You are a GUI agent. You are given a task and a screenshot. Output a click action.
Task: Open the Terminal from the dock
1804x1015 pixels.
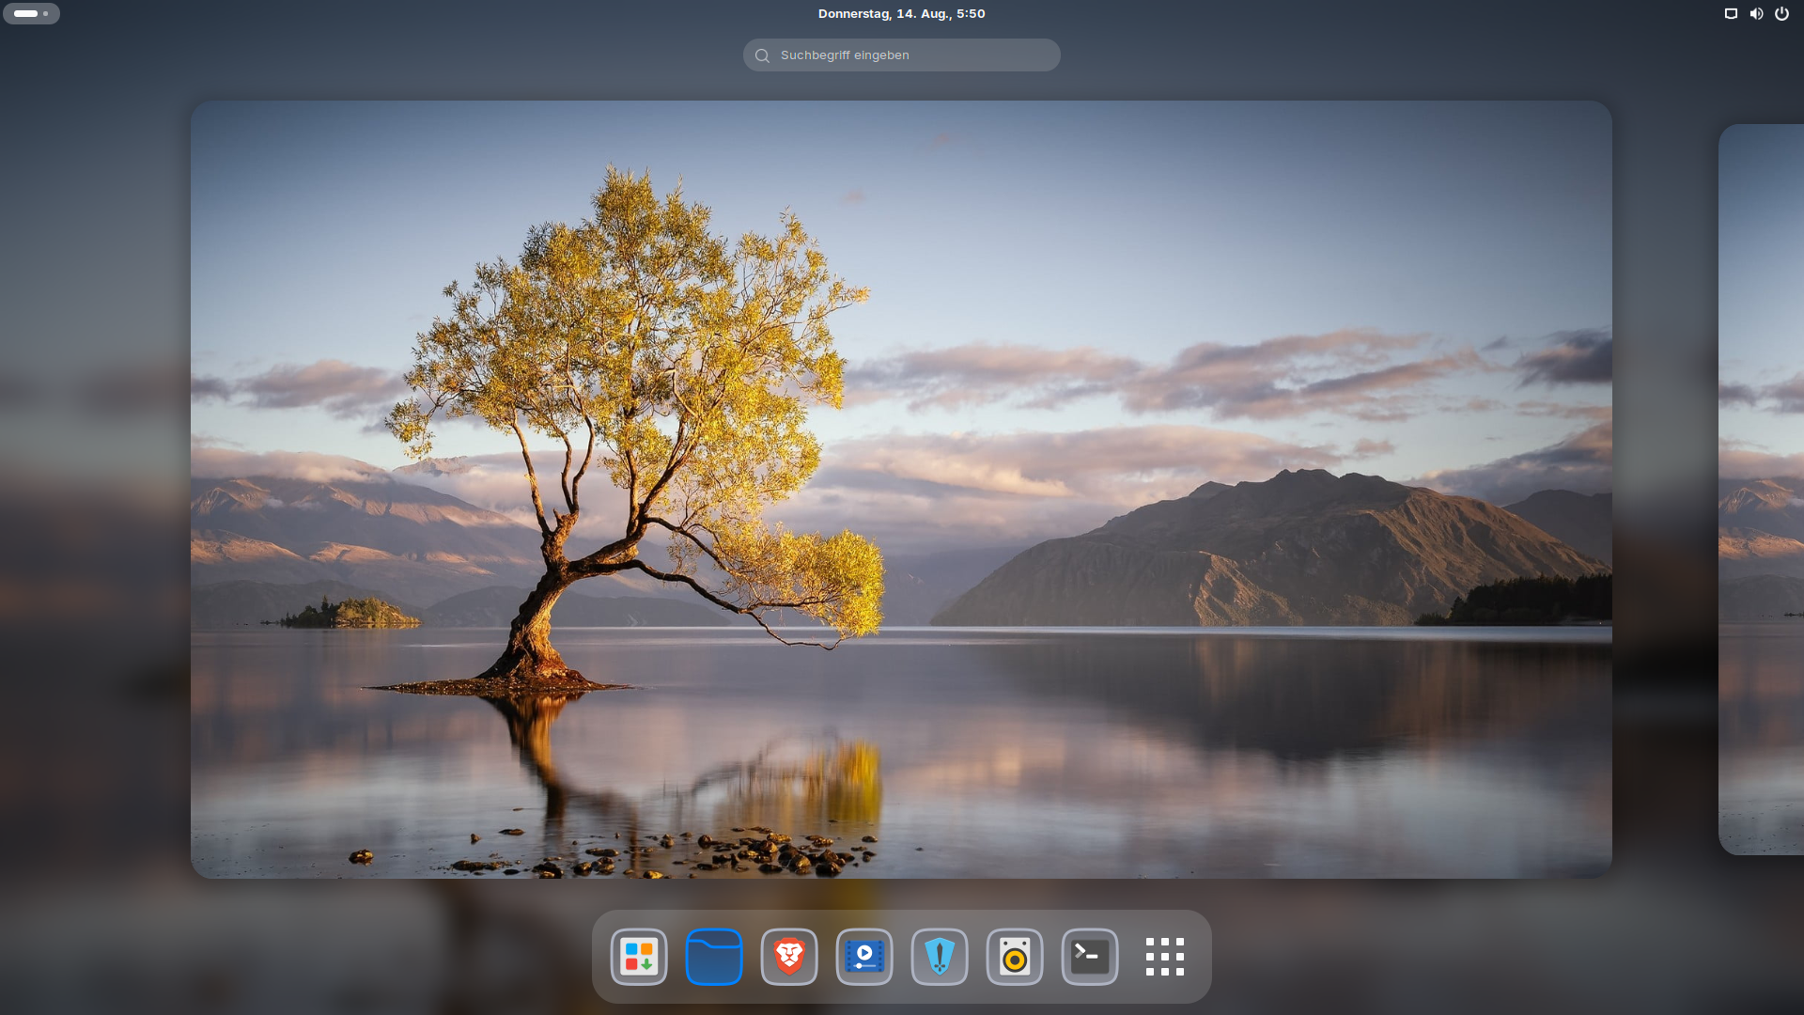pyautogui.click(x=1090, y=957)
